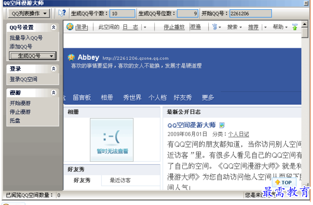This screenshot has width=313, height=205.
Task: Collapse the 漫游 panel
Action: (53, 93)
